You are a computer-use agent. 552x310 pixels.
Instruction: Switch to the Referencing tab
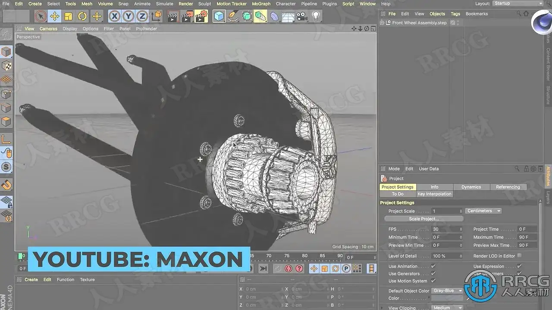click(508, 187)
